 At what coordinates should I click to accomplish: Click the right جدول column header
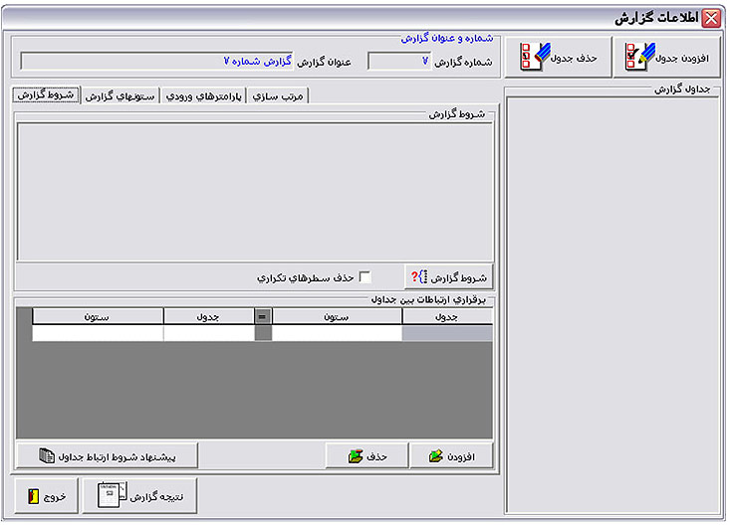point(447,316)
